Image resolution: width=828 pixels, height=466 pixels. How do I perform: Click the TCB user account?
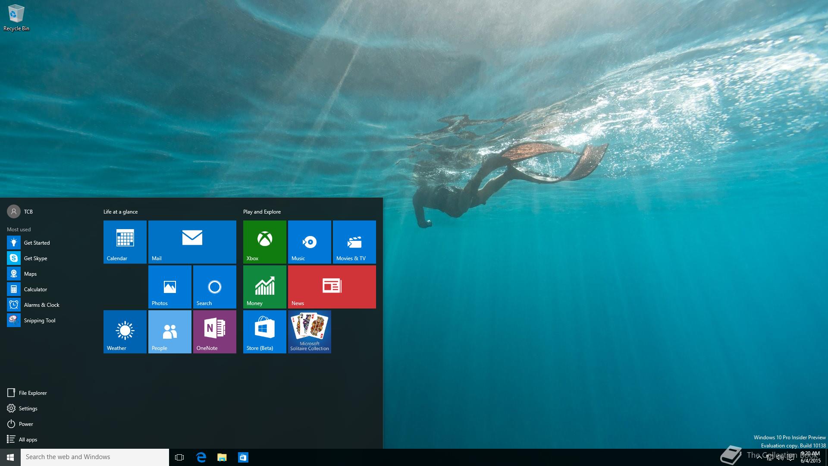coord(20,211)
